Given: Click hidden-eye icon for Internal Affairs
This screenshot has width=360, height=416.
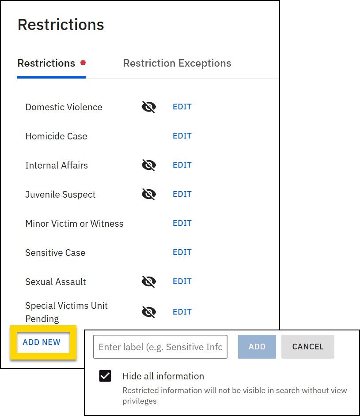Looking at the screenshot, I should [149, 165].
